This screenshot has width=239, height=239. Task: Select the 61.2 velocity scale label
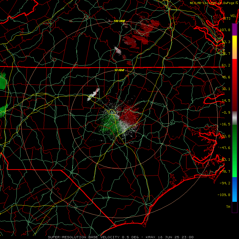(x=226, y=65)
